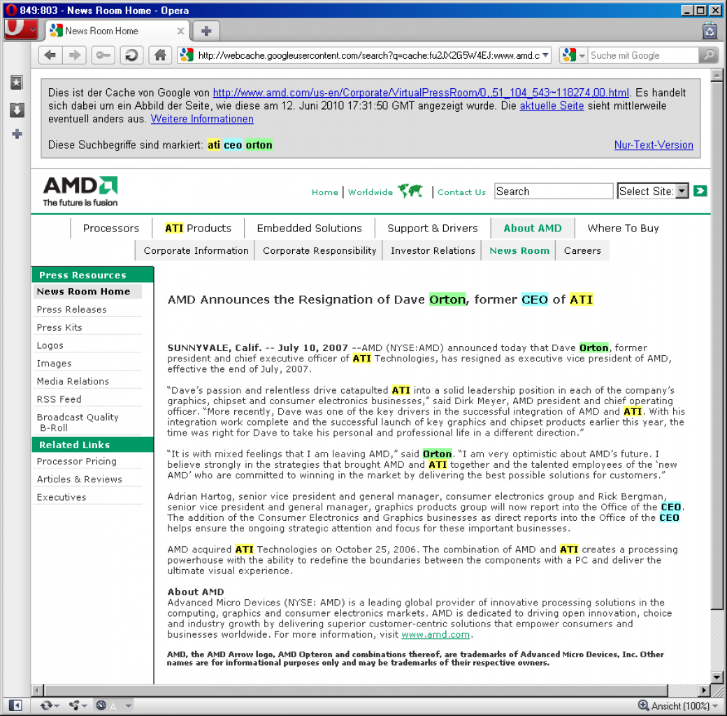Viewport: 727px width, 716px height.
Task: Click the vertical scrollbar up arrow
Action: [717, 75]
